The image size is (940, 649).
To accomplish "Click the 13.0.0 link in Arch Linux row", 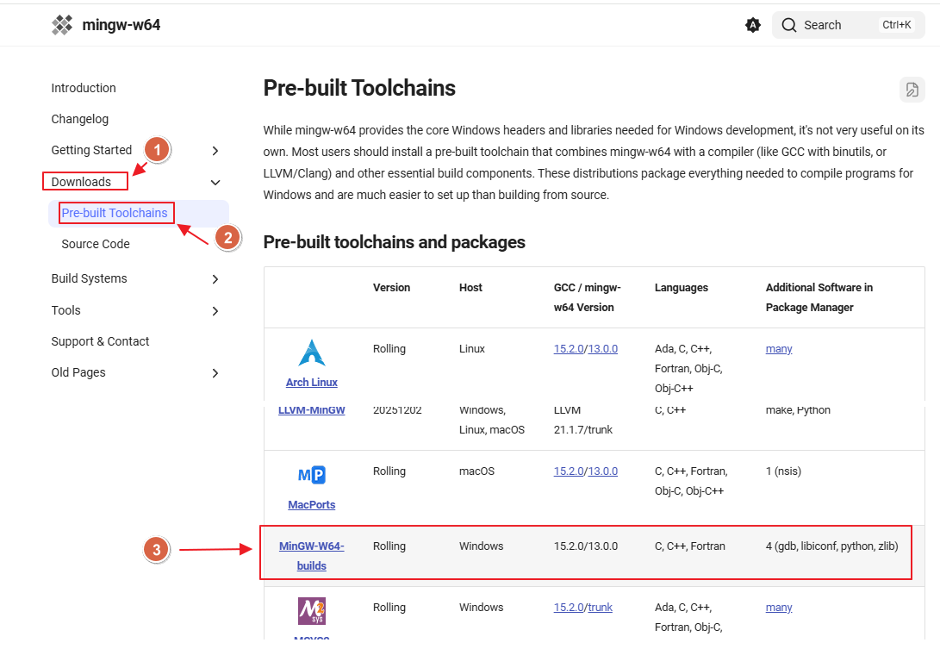I will click(x=602, y=349).
